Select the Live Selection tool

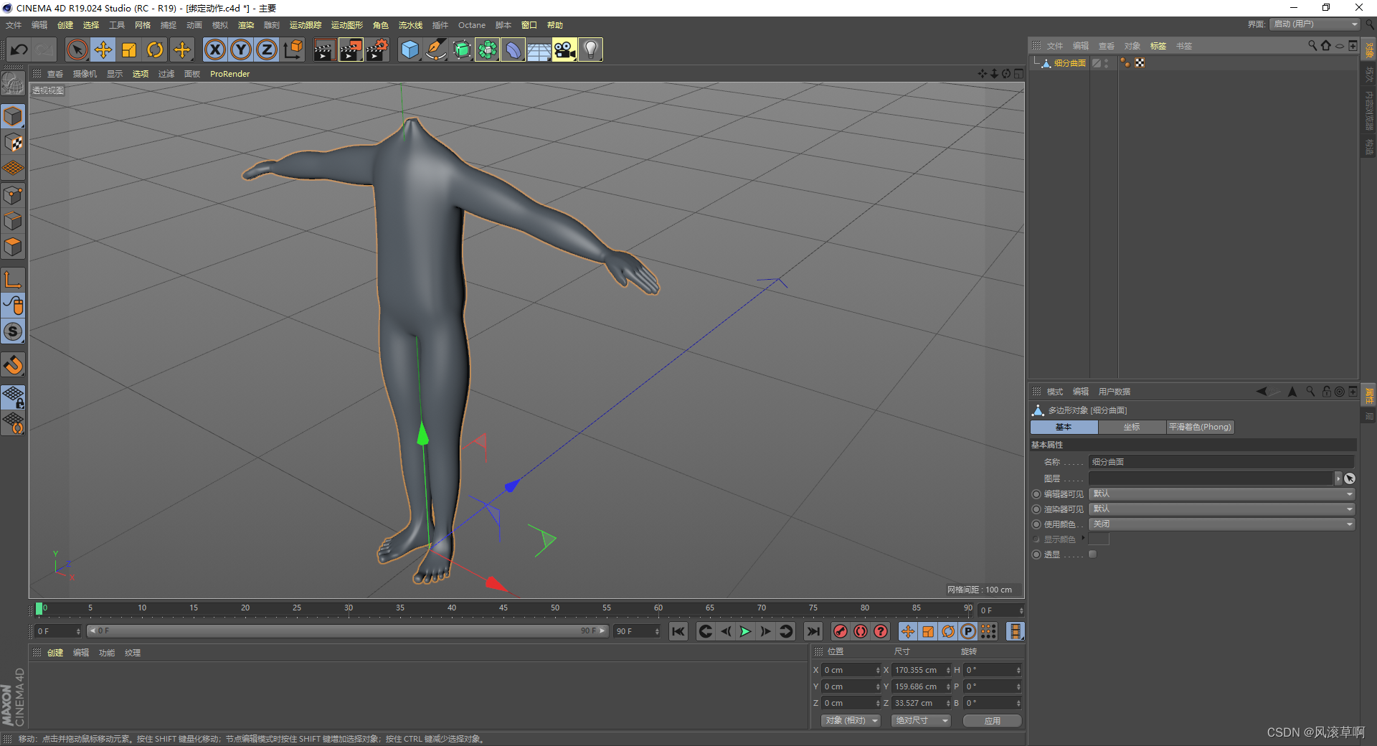click(76, 49)
